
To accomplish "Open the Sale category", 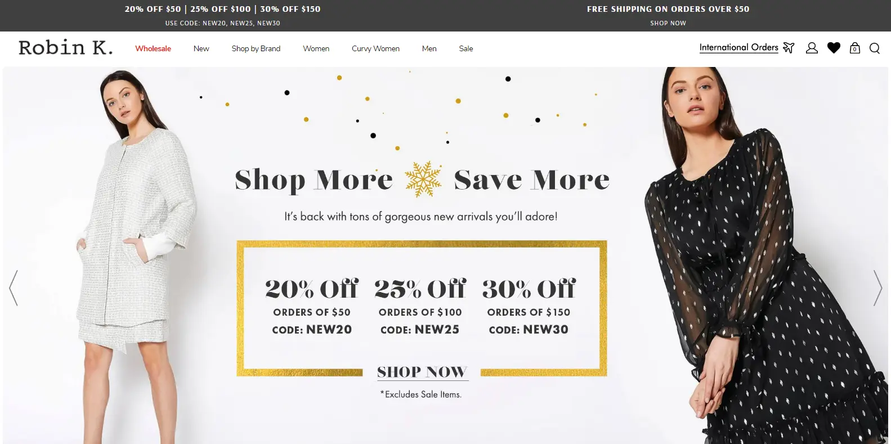I will [466, 48].
